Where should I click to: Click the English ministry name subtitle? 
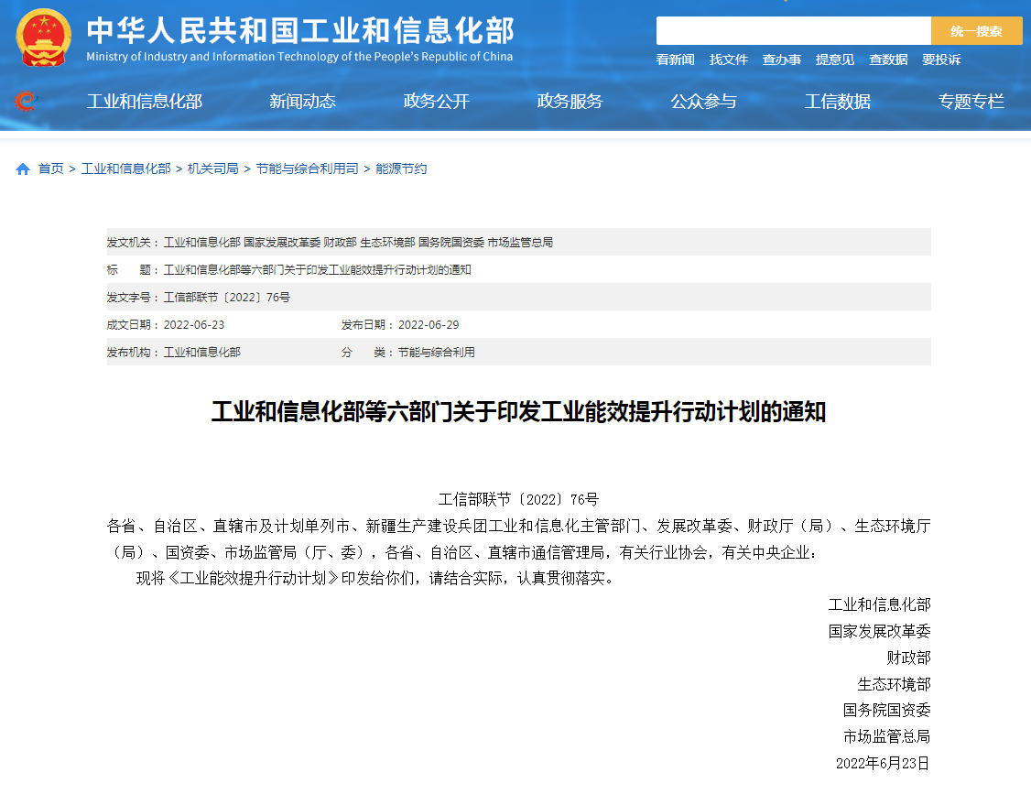point(299,57)
